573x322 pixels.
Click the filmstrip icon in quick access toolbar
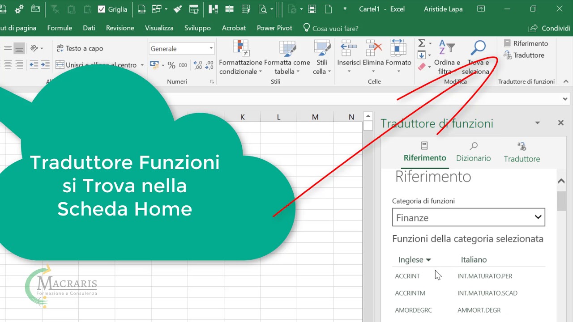(x=312, y=9)
